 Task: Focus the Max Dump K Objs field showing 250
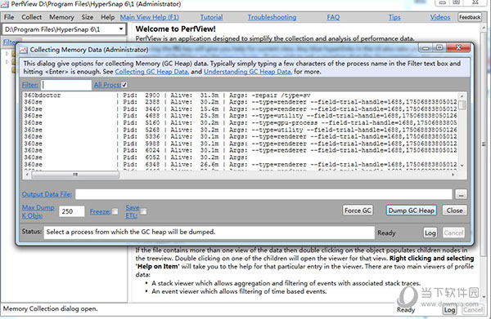72,211
